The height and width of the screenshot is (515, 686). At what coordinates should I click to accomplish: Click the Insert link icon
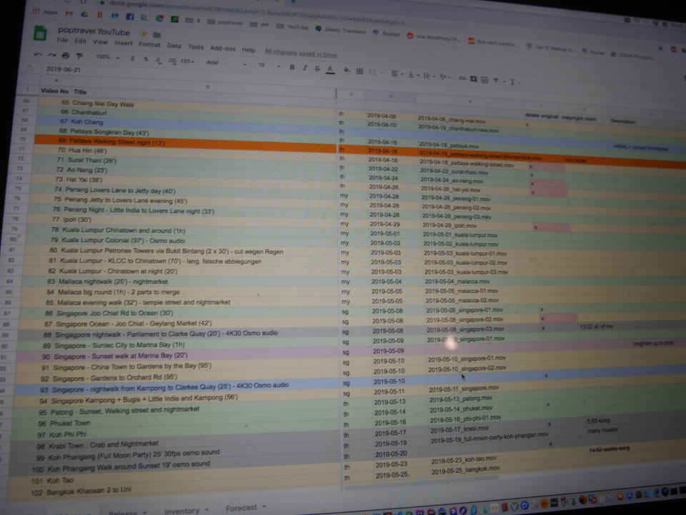(x=462, y=78)
